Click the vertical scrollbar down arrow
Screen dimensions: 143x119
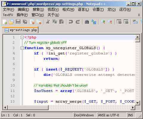[138, 103]
